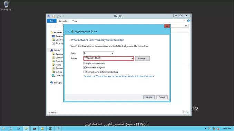Click the volume icon in system tray
234x131 pixels.
(x=218, y=129)
